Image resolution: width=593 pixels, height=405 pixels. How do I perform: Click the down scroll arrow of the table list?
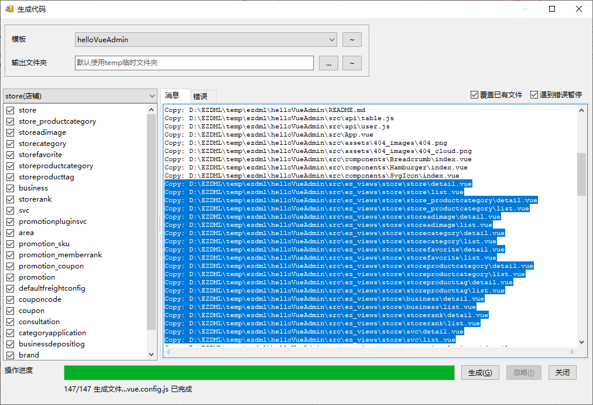pyautogui.click(x=152, y=353)
